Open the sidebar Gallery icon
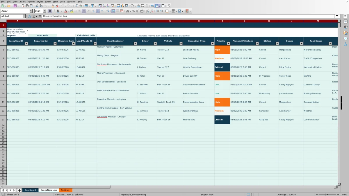Screen dimensions: 349x196 pyautogui.click(x=346, y=33)
